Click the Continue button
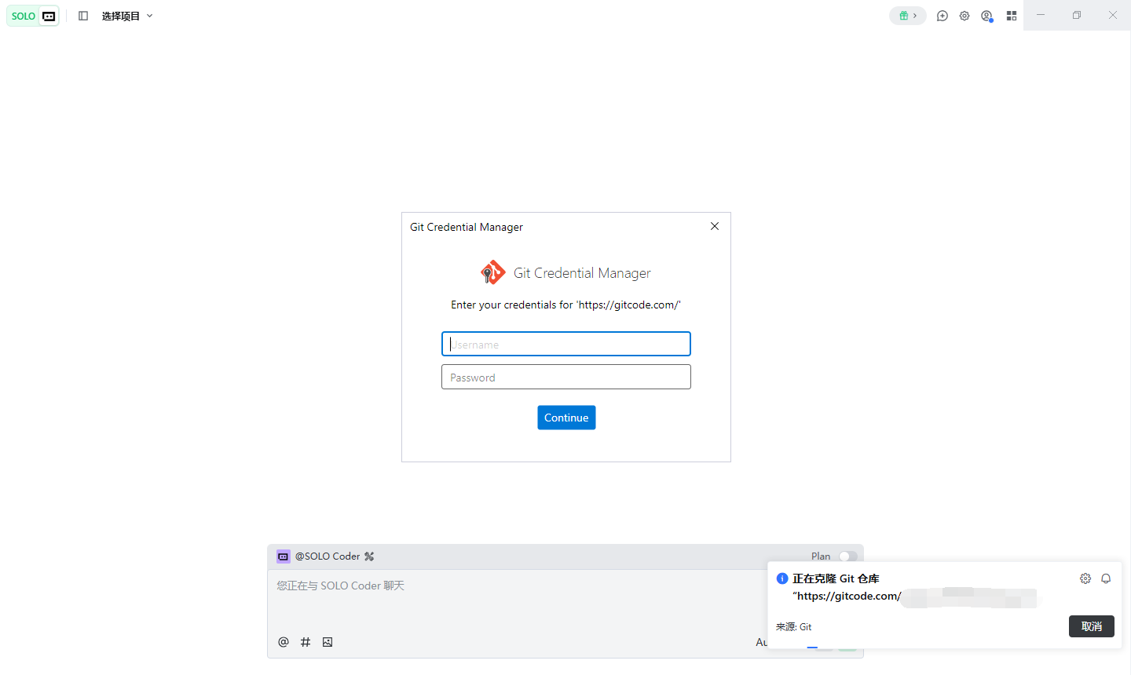Image resolution: width=1131 pixels, height=675 pixels. tap(566, 418)
